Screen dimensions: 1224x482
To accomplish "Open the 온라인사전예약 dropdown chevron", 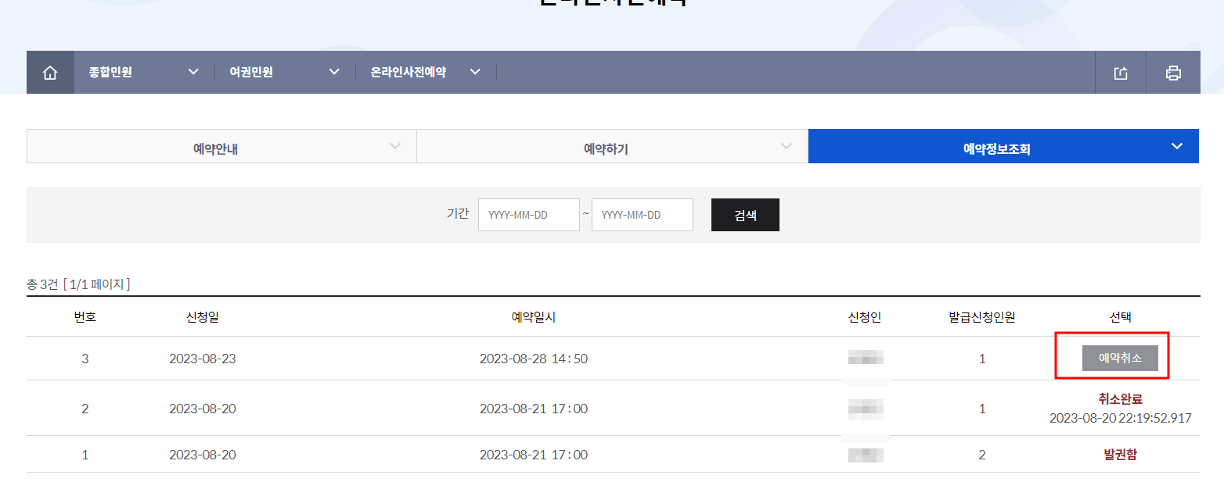I will point(475,71).
